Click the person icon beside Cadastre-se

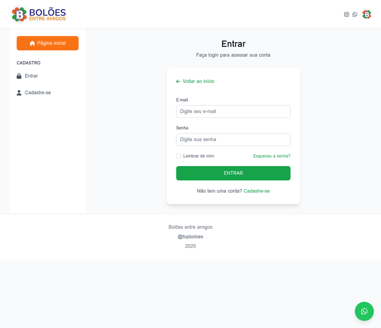[19, 92]
